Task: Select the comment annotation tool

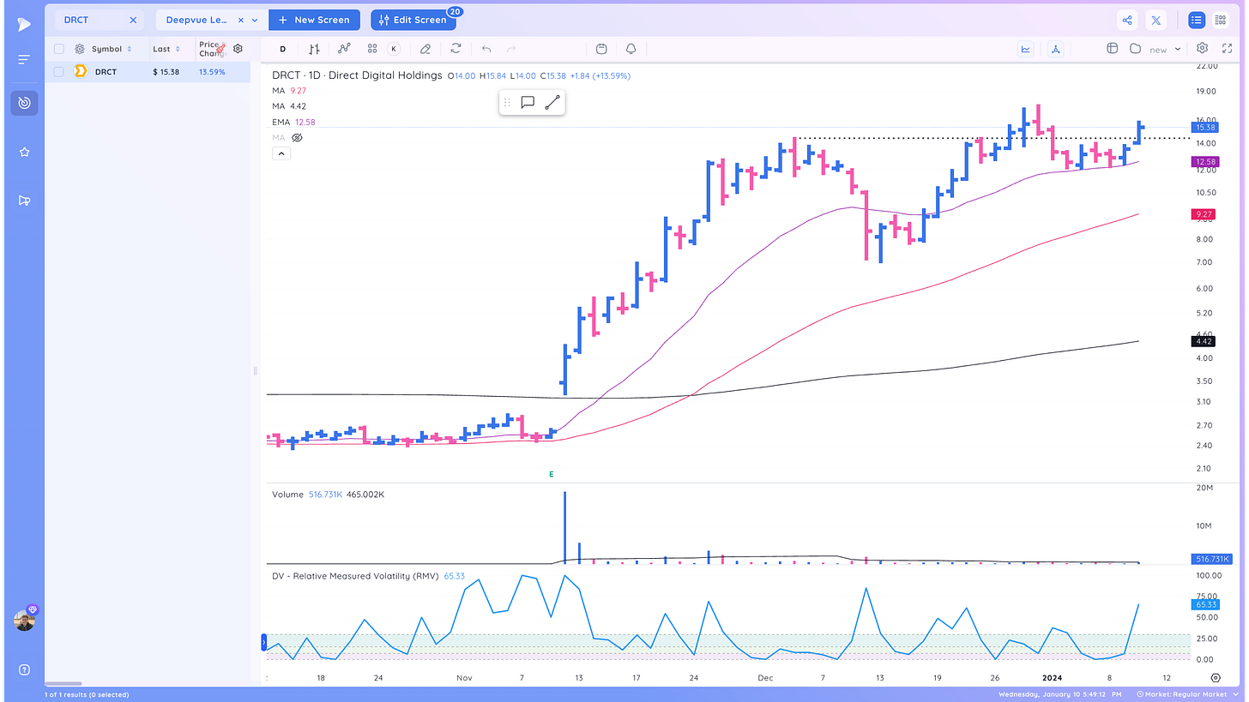Action: coord(528,103)
